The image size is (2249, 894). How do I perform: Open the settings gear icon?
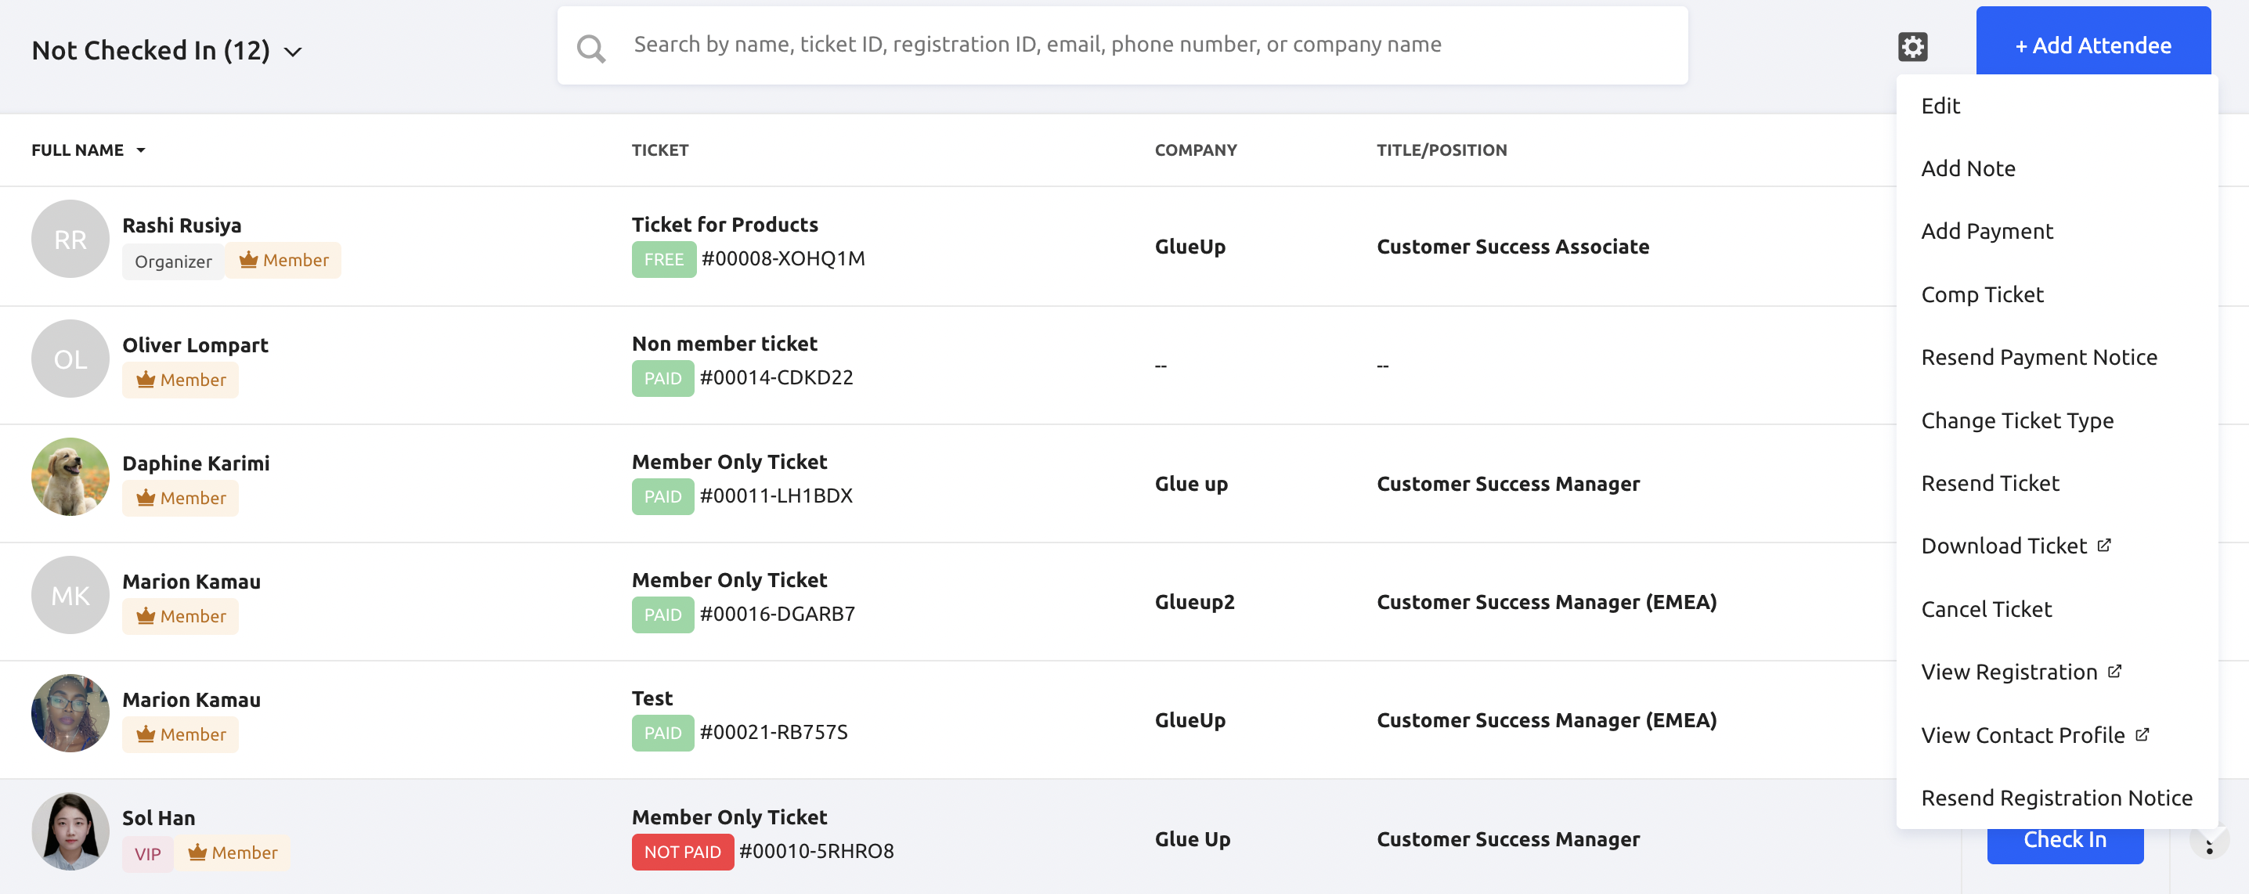[1912, 46]
